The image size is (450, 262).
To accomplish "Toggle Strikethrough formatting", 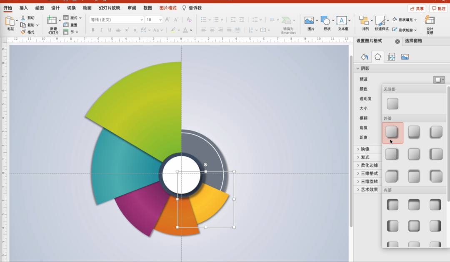I will point(118,30).
